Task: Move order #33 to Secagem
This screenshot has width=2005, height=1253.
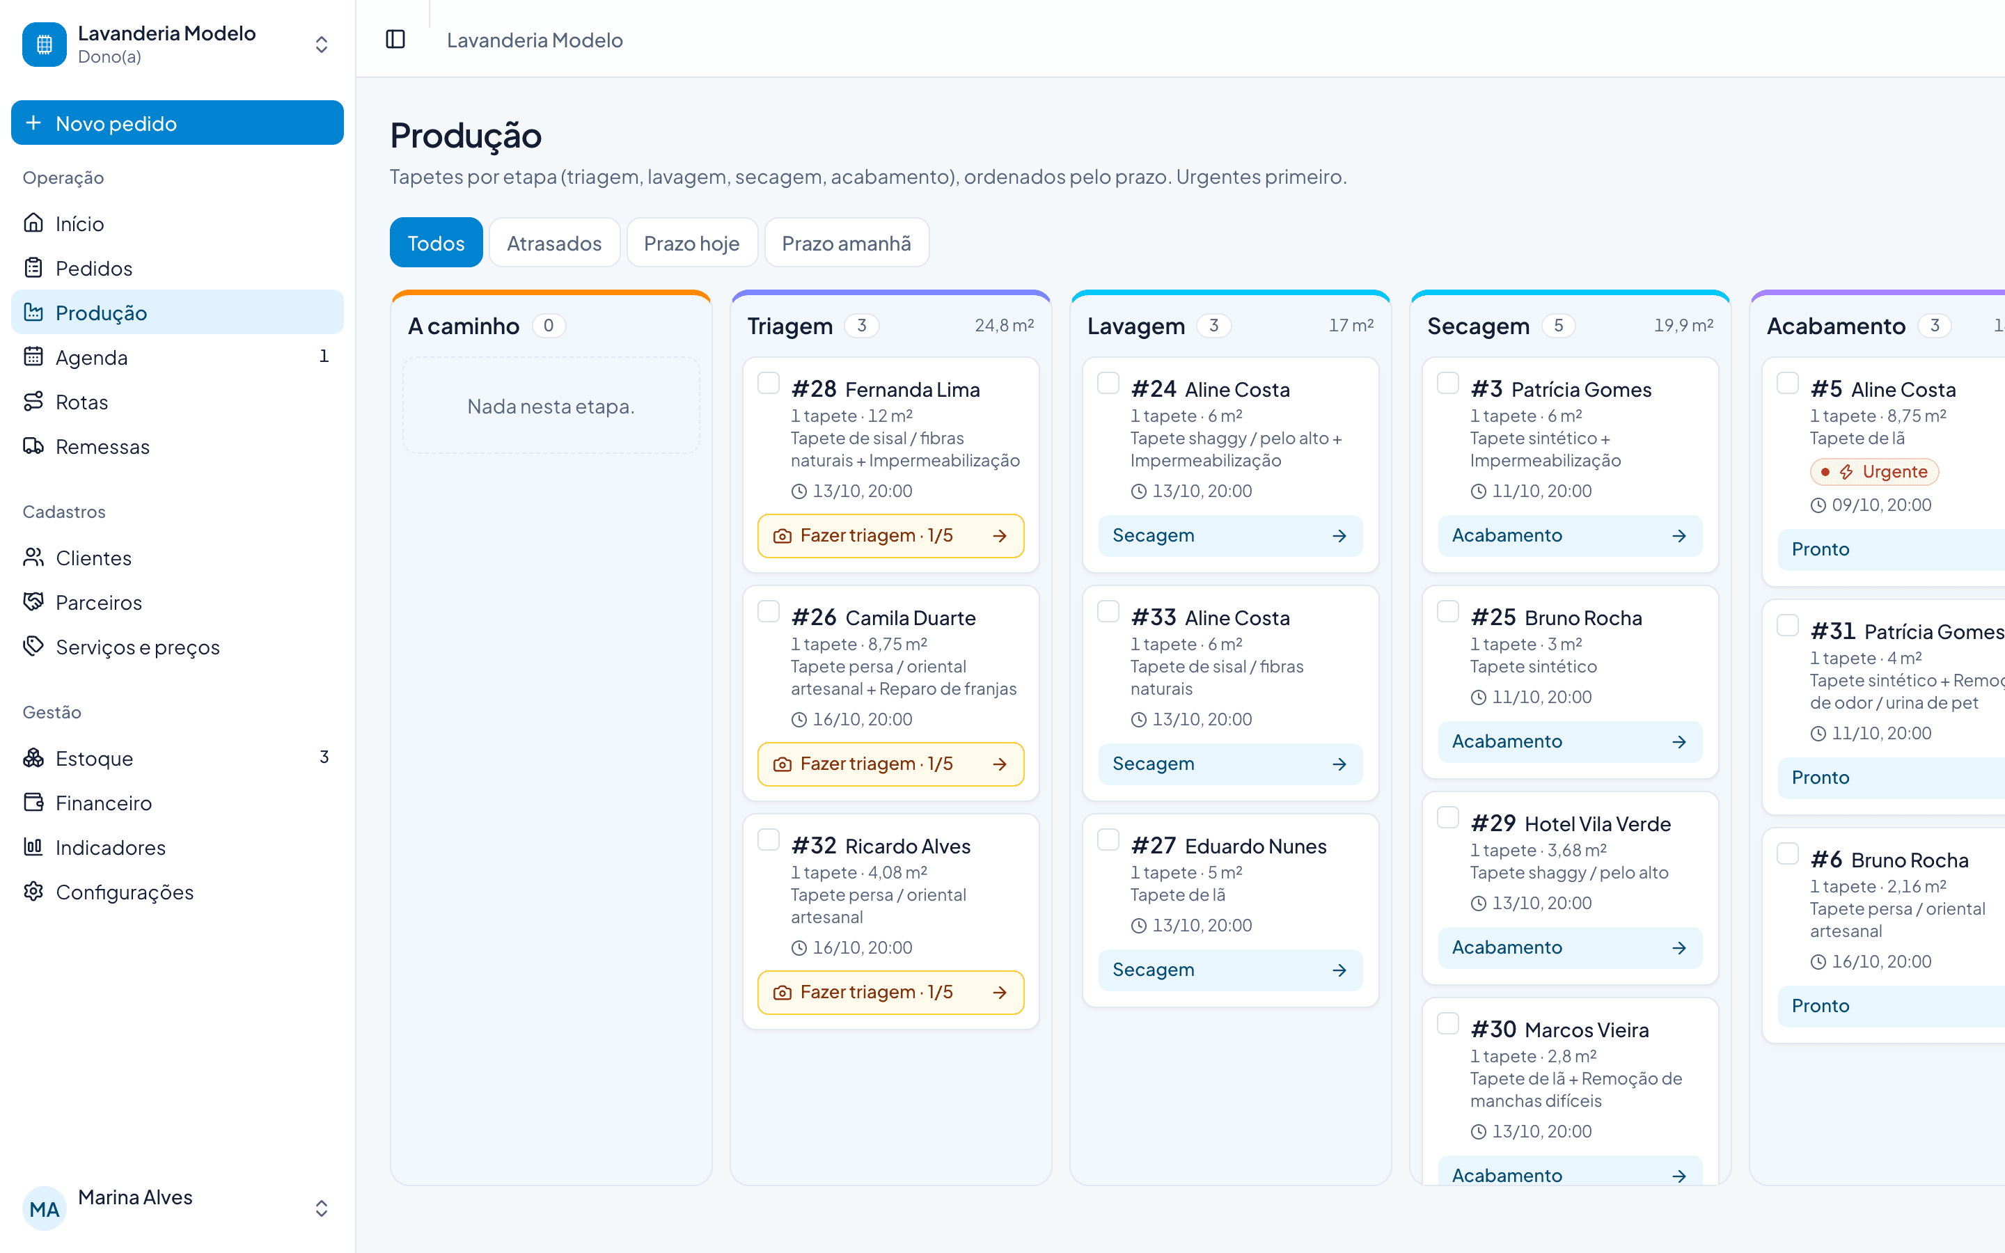Action: point(1230,764)
